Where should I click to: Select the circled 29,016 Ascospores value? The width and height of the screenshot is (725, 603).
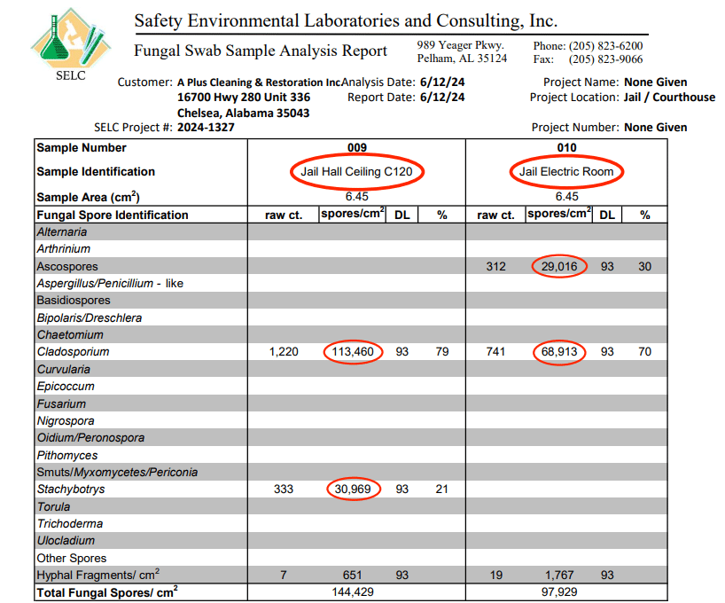[560, 266]
